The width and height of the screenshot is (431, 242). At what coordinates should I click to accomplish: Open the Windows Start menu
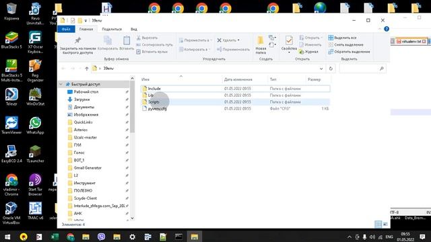coord(7,237)
